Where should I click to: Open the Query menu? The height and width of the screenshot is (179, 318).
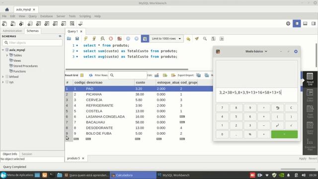point(32,16)
